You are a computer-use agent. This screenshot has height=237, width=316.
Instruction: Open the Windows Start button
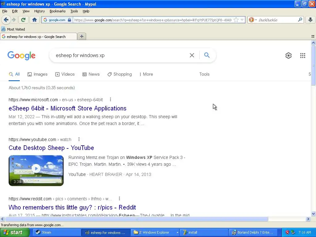[x=15, y=232]
